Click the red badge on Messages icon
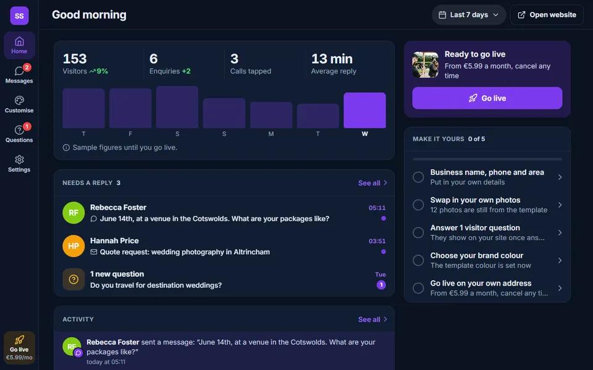The height and width of the screenshot is (370, 593). 27,67
